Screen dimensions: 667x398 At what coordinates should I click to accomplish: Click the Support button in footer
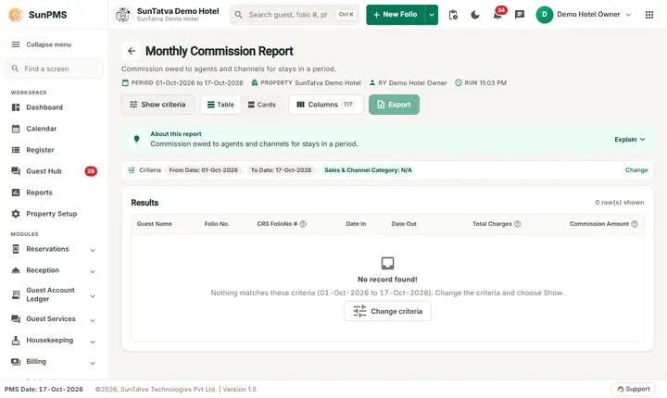(x=634, y=389)
